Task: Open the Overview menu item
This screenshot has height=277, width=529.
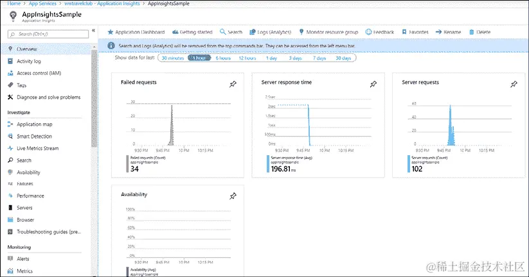Action: (x=46, y=49)
